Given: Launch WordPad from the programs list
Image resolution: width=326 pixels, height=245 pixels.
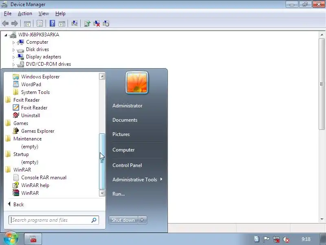Looking at the screenshot, I should click(x=31, y=85).
